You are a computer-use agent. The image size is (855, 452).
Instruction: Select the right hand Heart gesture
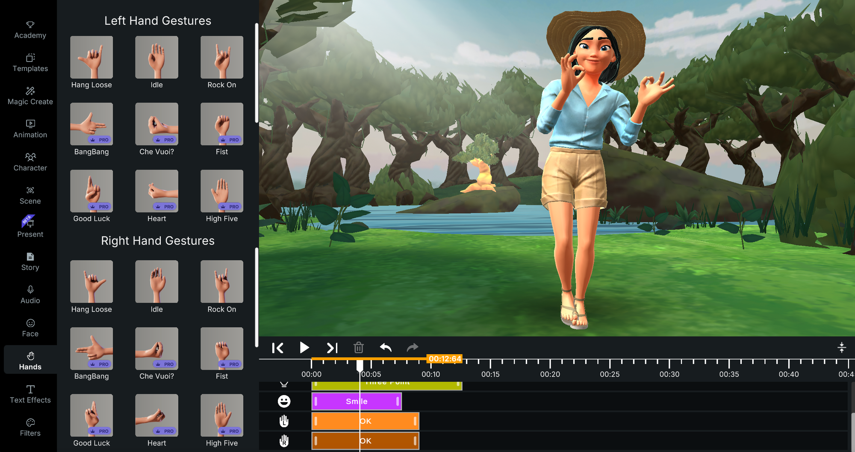[156, 415]
